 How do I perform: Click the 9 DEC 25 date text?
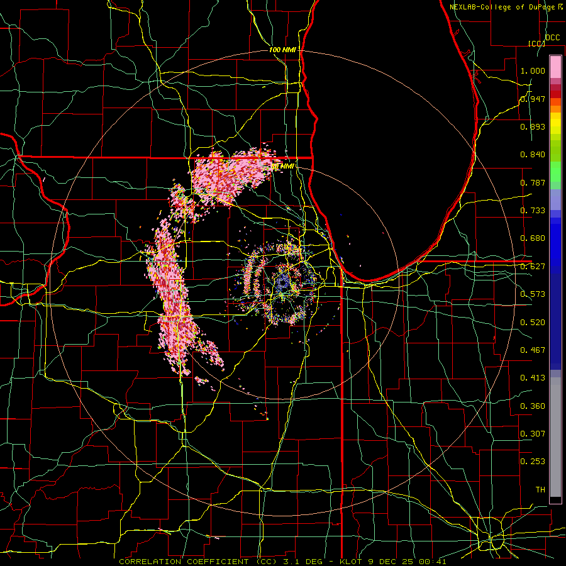click(392, 562)
